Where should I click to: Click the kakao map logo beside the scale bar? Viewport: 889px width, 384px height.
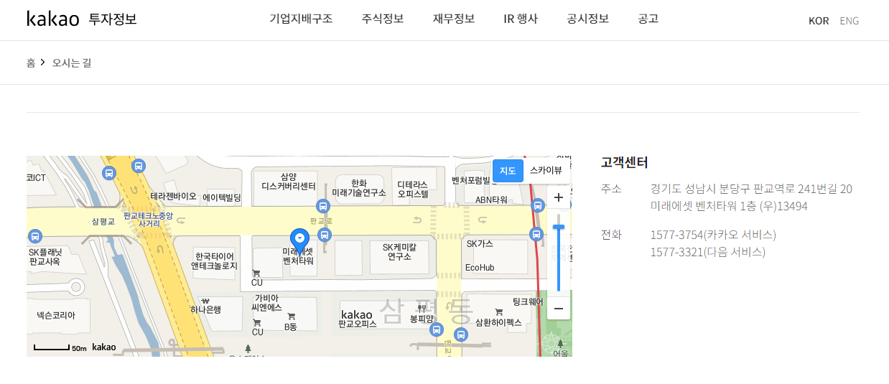pos(104,347)
